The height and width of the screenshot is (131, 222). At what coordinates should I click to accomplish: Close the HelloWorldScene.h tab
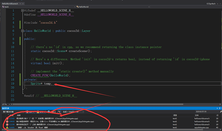(23, 4)
